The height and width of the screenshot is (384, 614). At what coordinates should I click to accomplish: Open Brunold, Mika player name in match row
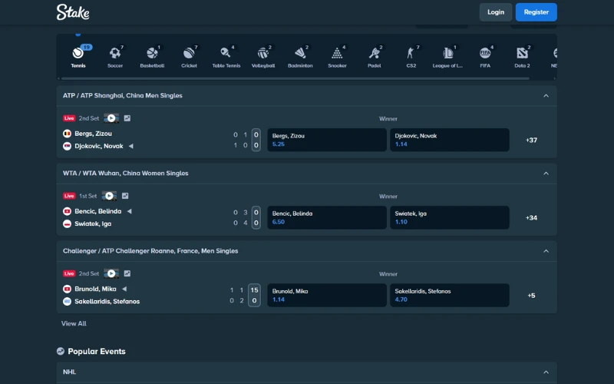[x=95, y=289]
